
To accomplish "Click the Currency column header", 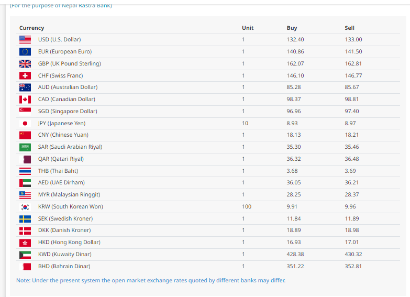I will [32, 28].
